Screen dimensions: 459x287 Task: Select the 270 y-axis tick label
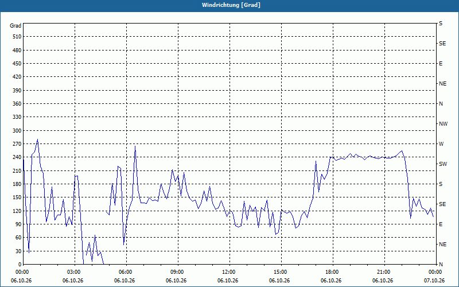coord(17,144)
